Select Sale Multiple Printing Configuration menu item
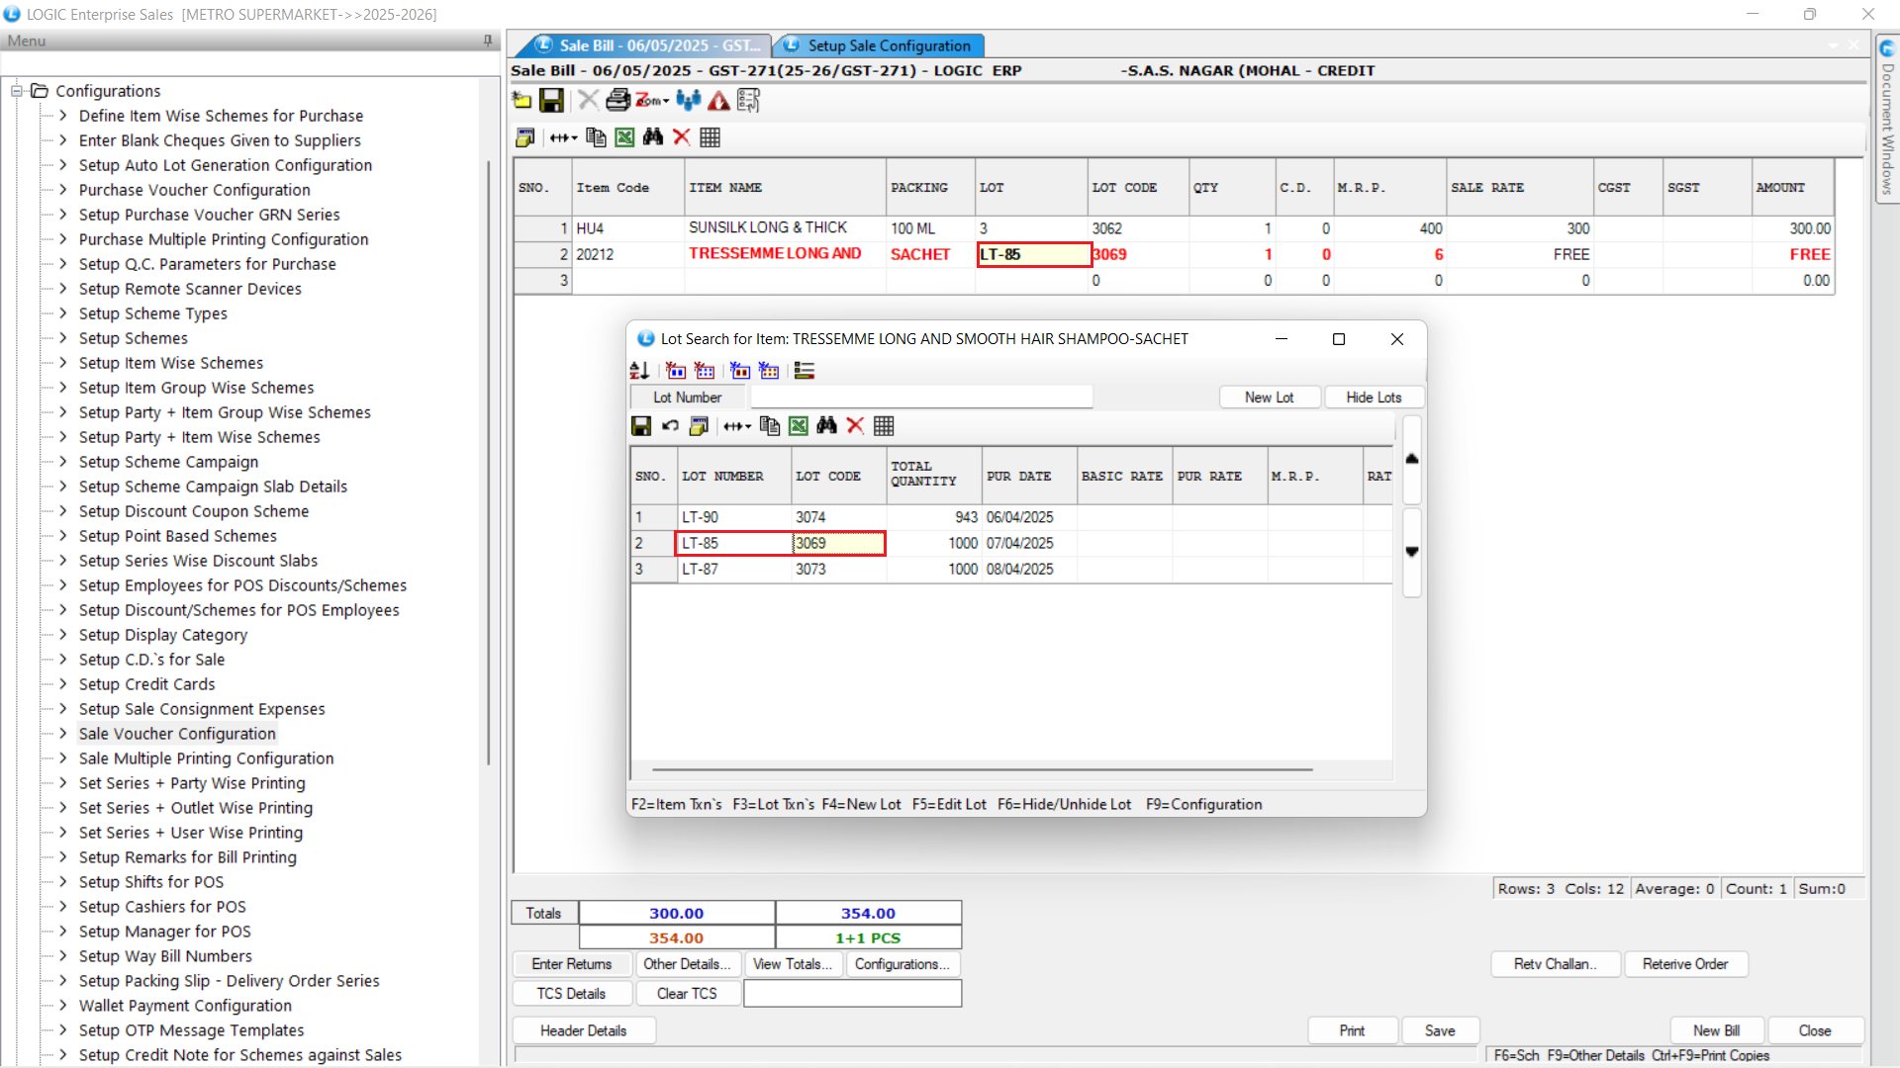This screenshot has width=1900, height=1068. pos(206,758)
